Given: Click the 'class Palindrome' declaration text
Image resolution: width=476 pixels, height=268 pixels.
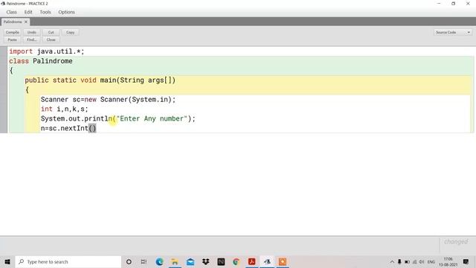Looking at the screenshot, I should (41, 61).
